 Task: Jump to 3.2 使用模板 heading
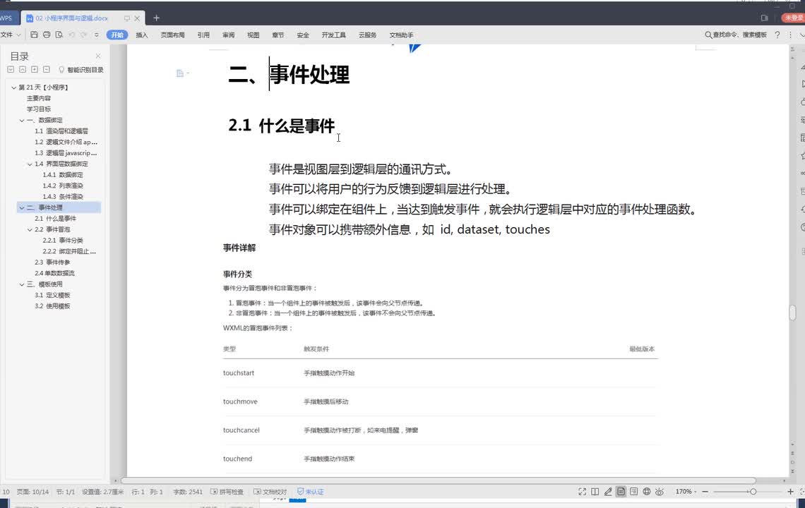52,306
